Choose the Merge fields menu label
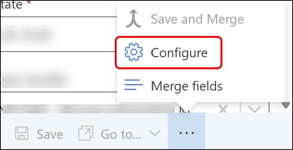The image size is (293, 150). [x=186, y=86]
